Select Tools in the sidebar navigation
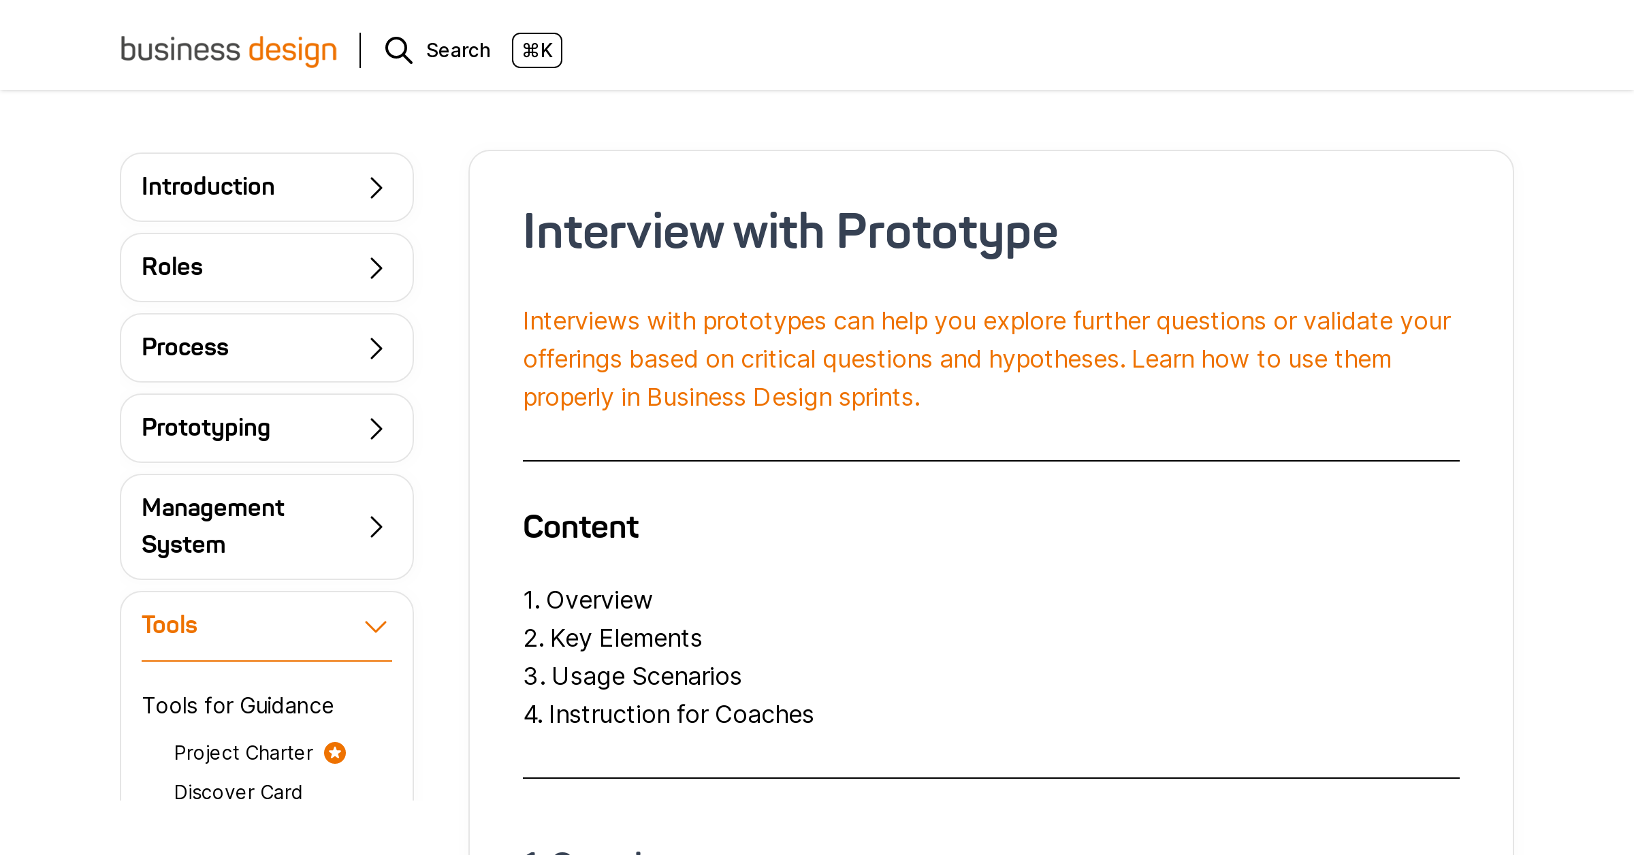 click(169, 624)
